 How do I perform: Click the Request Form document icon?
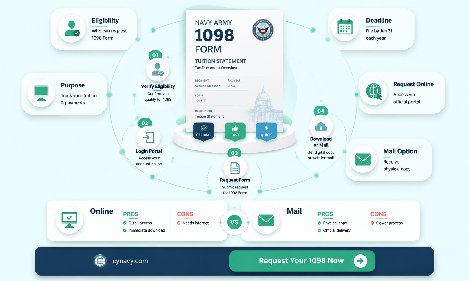(235, 168)
